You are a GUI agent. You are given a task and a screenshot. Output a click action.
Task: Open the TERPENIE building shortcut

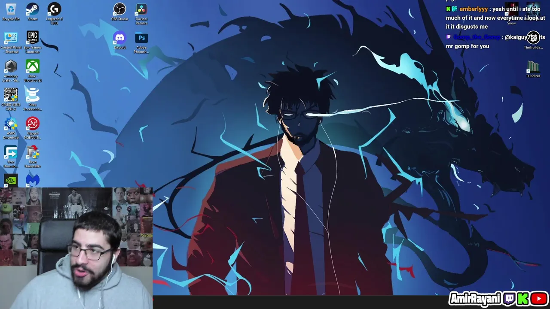click(x=533, y=69)
